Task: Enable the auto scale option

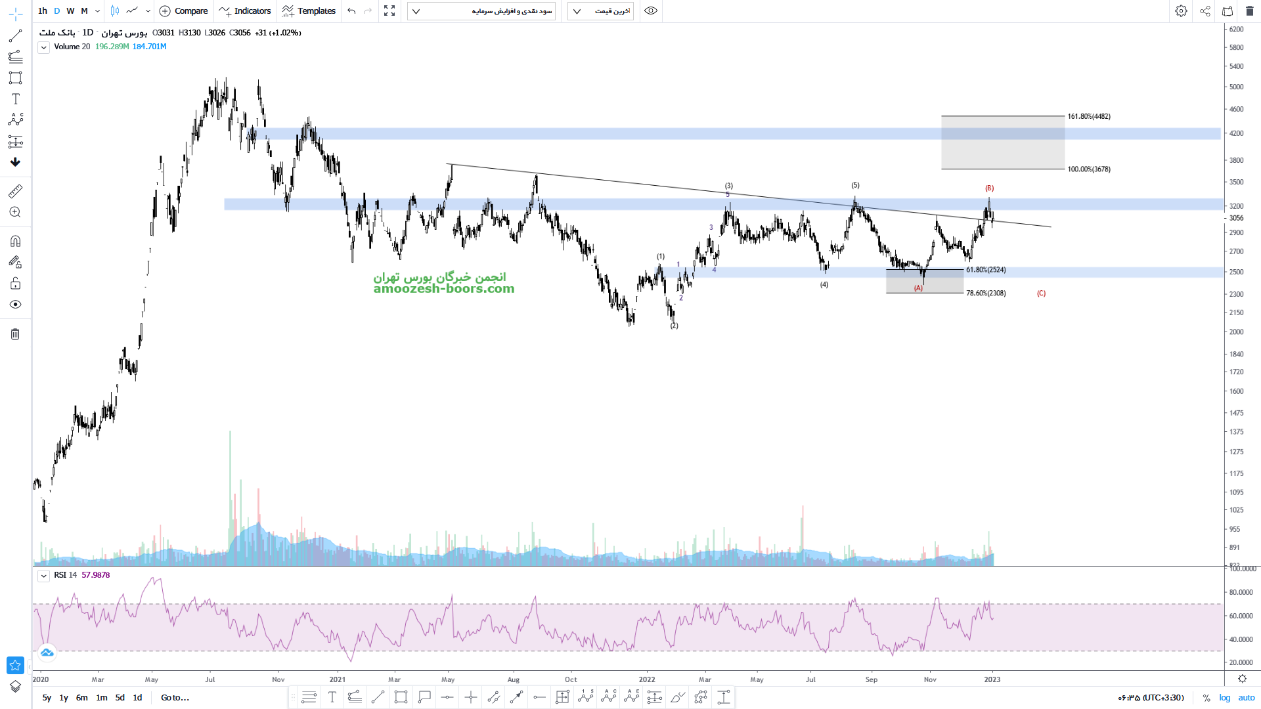Action: 1247,698
